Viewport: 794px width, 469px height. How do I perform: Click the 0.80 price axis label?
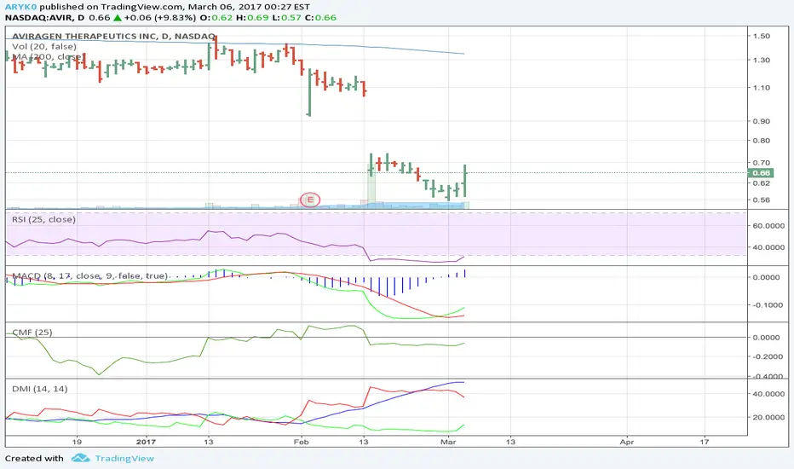pyautogui.click(x=761, y=141)
